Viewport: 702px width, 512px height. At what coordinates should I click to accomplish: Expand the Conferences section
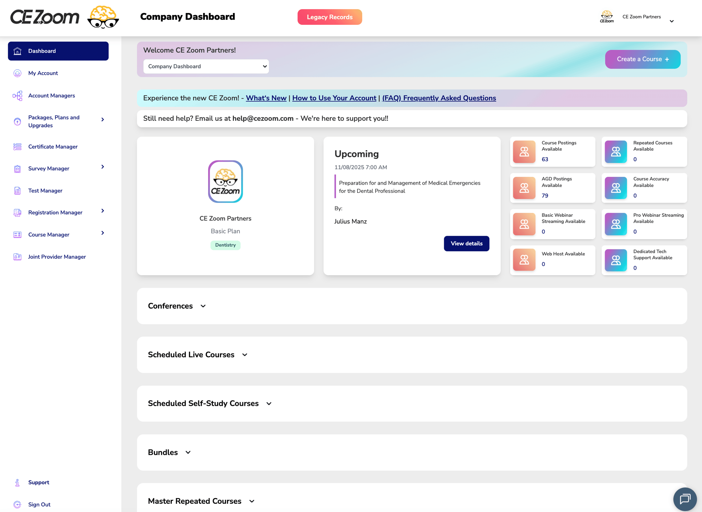(203, 306)
